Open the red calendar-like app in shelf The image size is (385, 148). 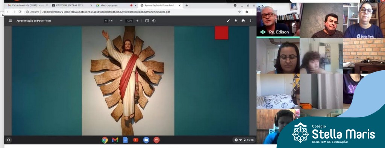156,140
